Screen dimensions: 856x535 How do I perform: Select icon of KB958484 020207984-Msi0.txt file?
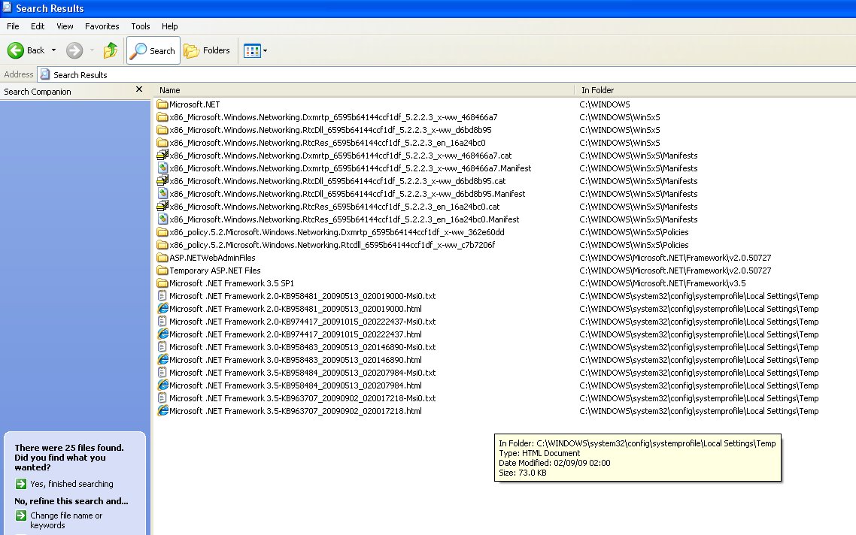coord(162,373)
